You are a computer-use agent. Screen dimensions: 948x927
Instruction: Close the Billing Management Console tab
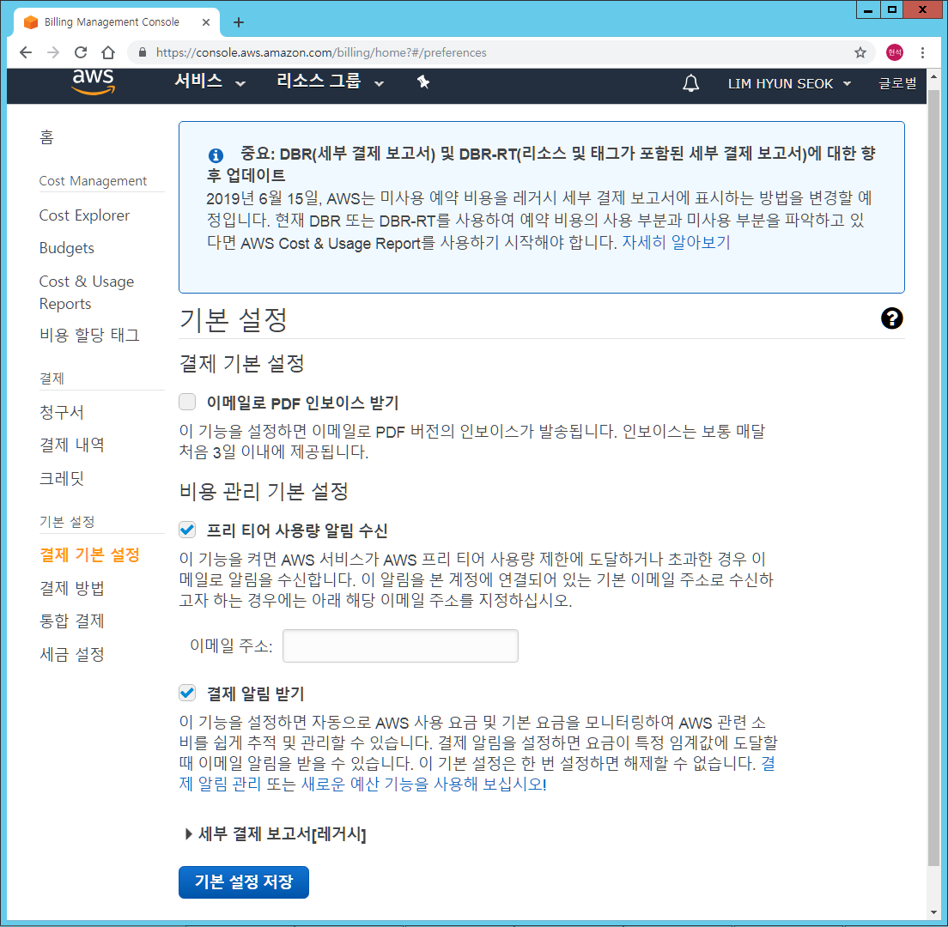tap(205, 22)
